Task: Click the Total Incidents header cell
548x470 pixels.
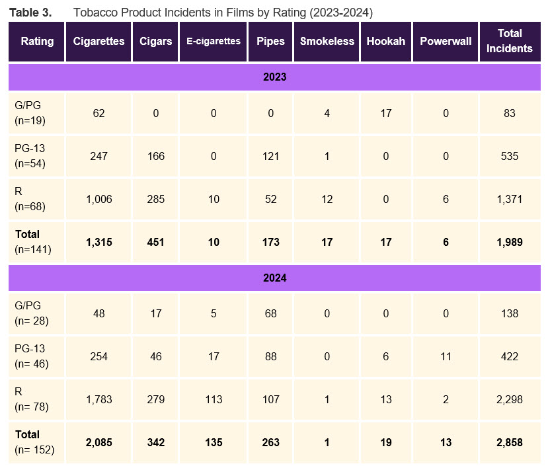Action: point(510,41)
